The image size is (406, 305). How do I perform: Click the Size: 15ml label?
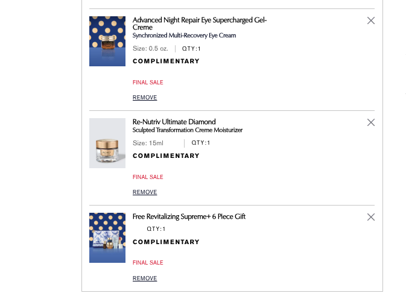pyautogui.click(x=148, y=143)
